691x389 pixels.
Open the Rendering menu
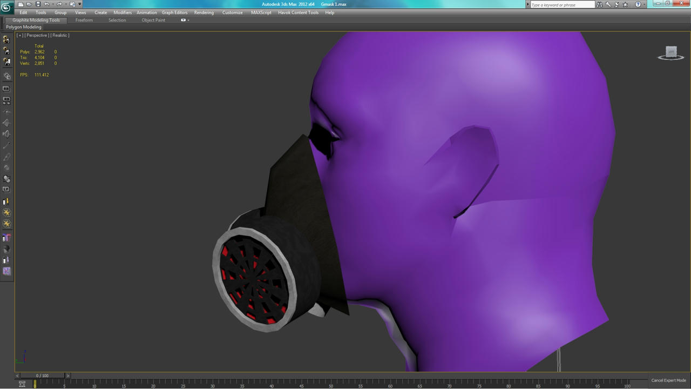(204, 12)
